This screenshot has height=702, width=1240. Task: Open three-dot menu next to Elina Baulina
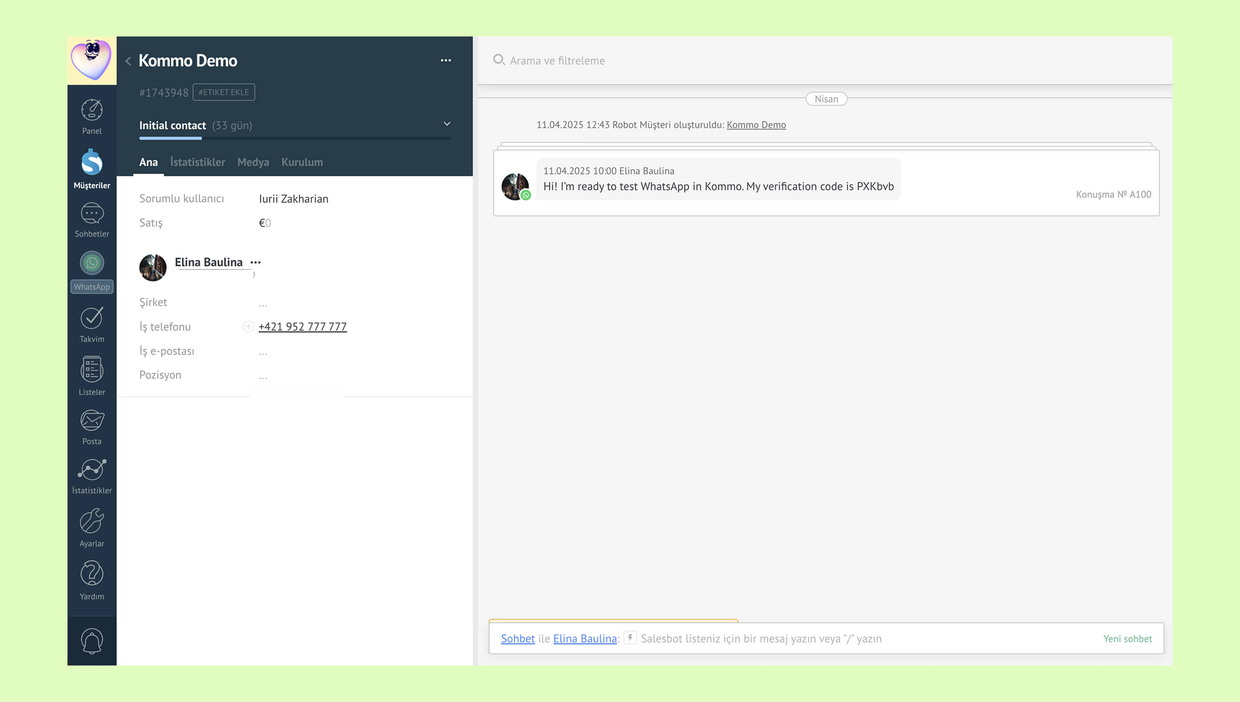click(255, 262)
